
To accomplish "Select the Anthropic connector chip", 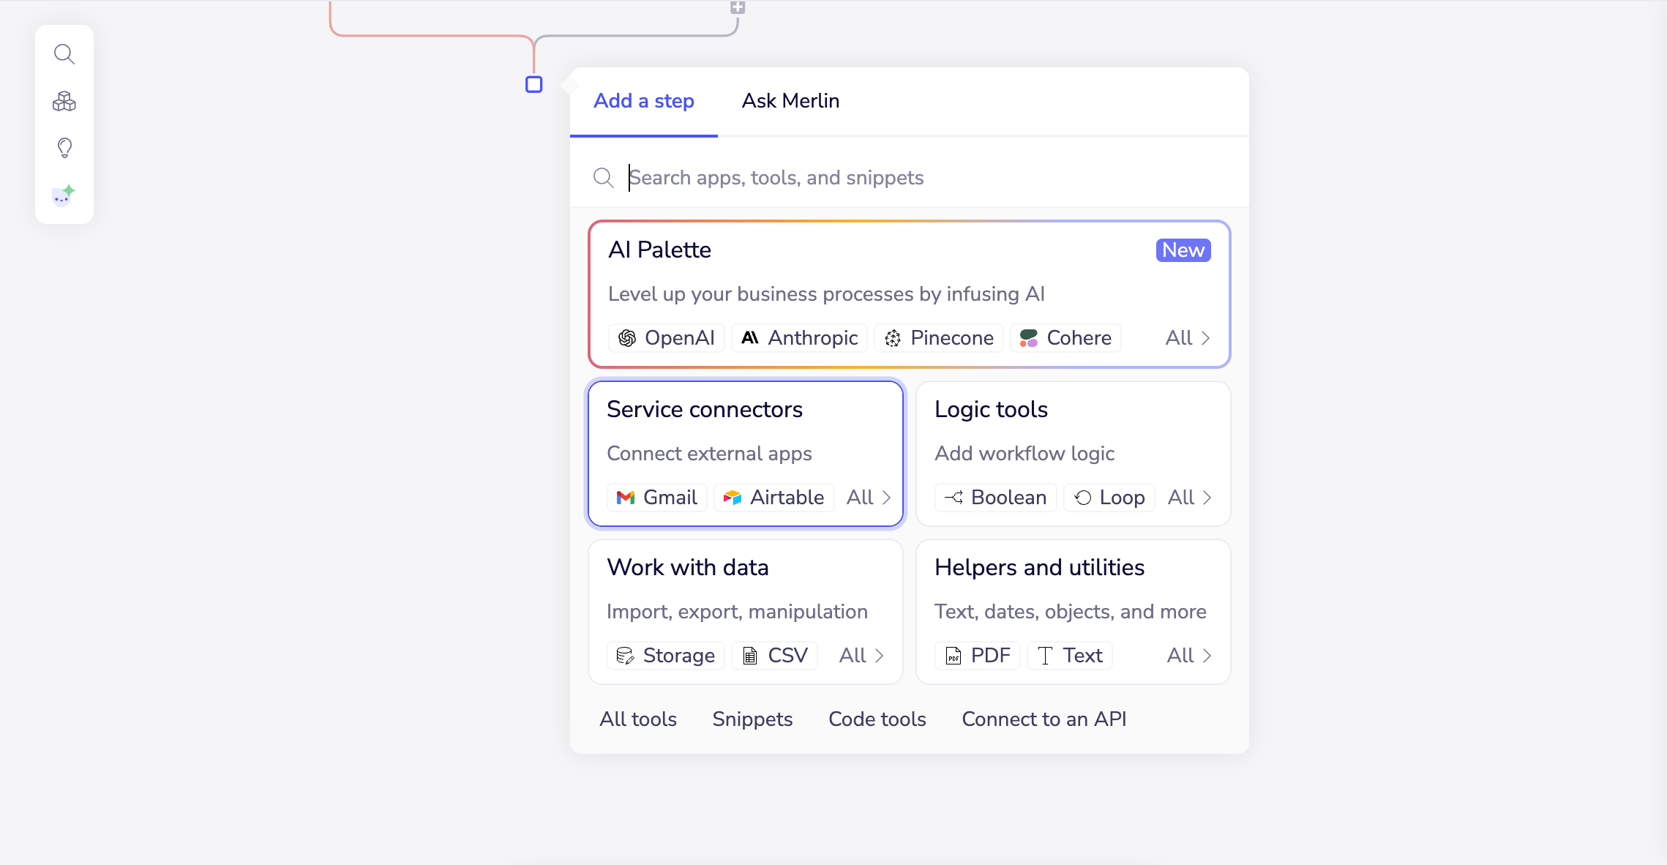I will (799, 338).
